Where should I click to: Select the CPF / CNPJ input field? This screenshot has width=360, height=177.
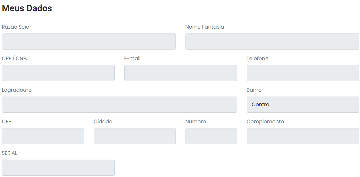click(x=58, y=73)
